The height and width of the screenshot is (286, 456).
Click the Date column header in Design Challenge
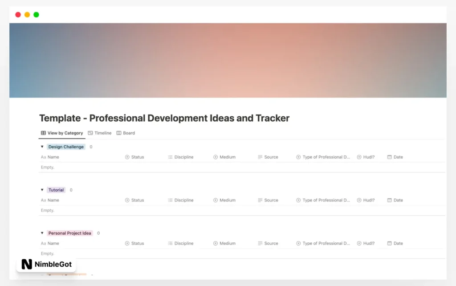click(395, 157)
